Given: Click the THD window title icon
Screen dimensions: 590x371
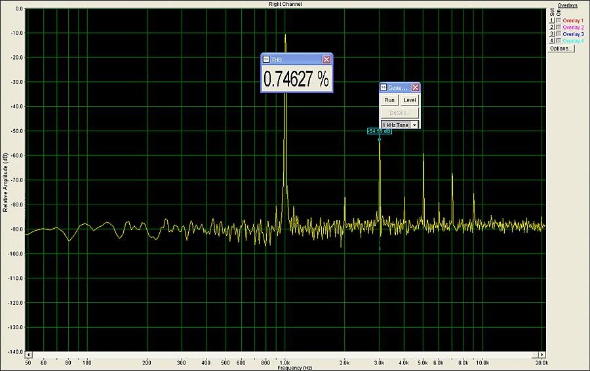Looking at the screenshot, I should tap(266, 59).
